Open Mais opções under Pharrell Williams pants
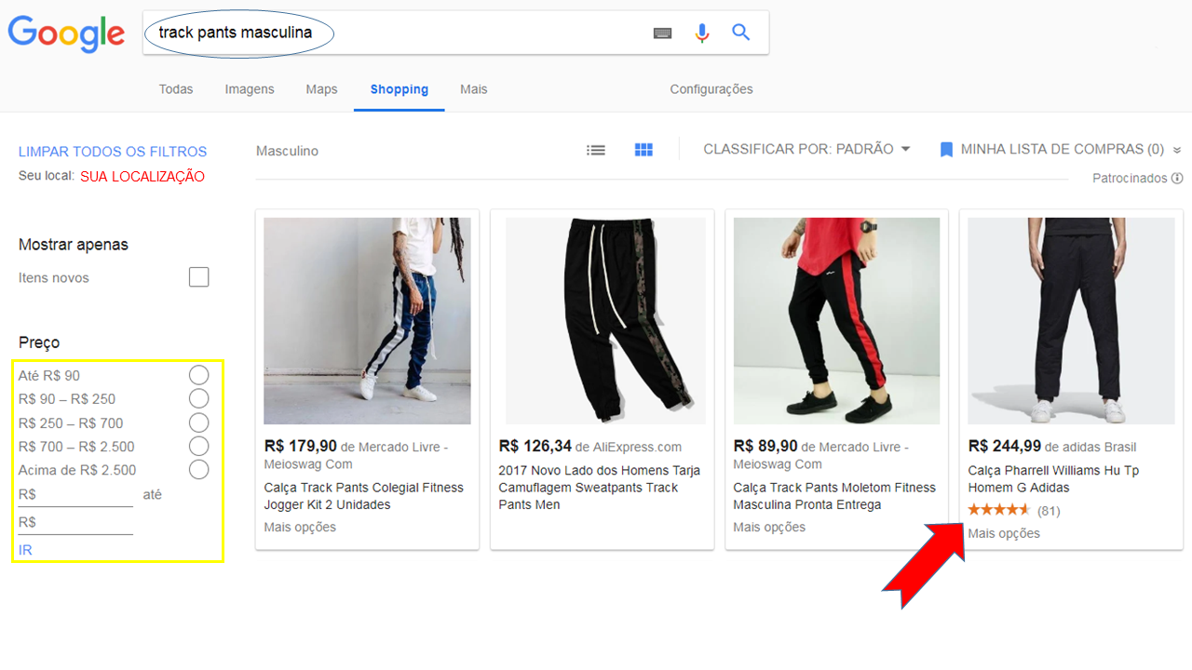 pyautogui.click(x=1004, y=533)
